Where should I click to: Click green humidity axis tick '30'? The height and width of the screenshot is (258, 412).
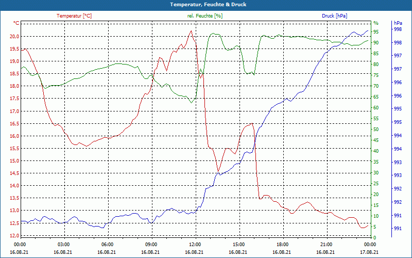click(376, 173)
